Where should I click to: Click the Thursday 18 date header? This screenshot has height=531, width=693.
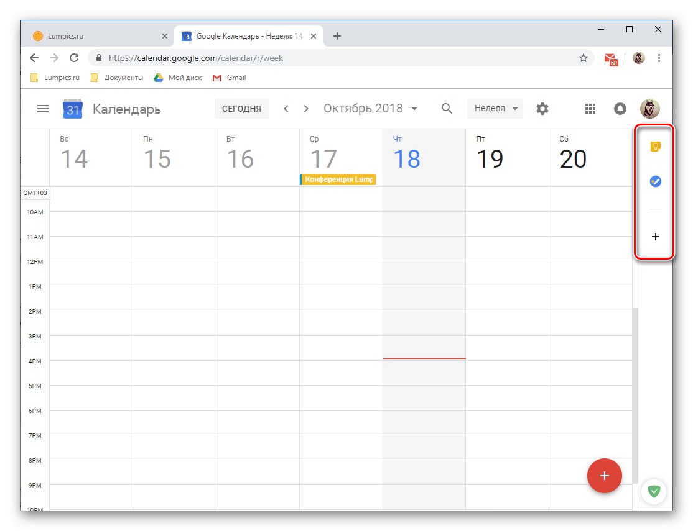point(406,158)
